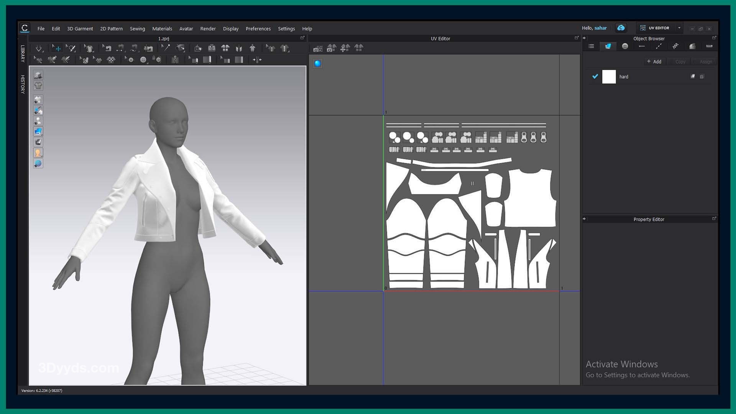The image size is (736, 414).
Task: Open the 3D Garment menu
Action: point(80,29)
